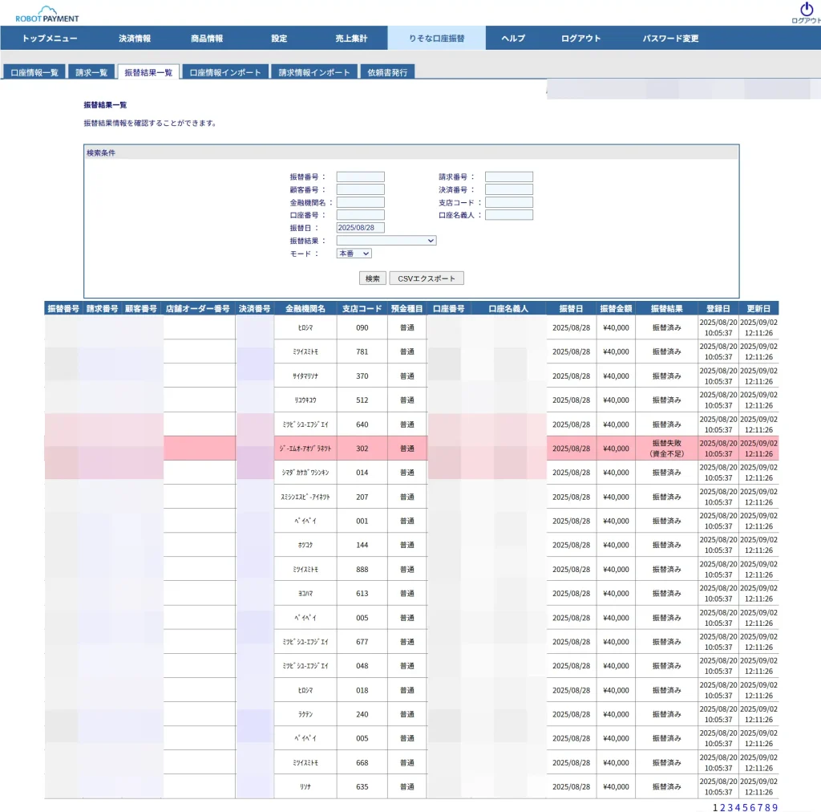Viewport: 821px width, 812px height.
Task: Open the 振替結果 dropdown
Action: click(386, 240)
